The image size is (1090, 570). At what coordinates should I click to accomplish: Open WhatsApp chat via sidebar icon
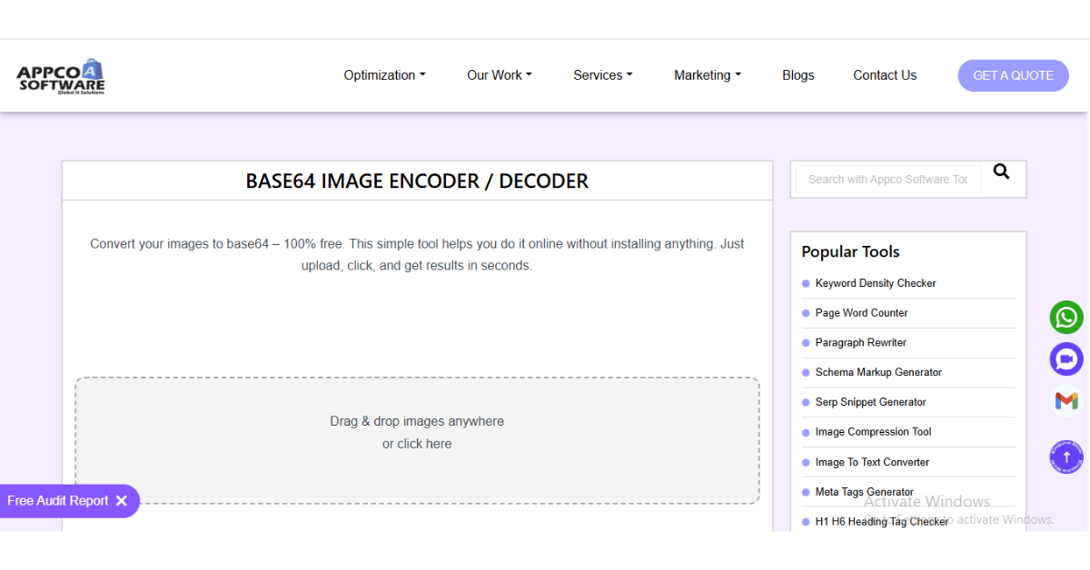click(x=1065, y=317)
